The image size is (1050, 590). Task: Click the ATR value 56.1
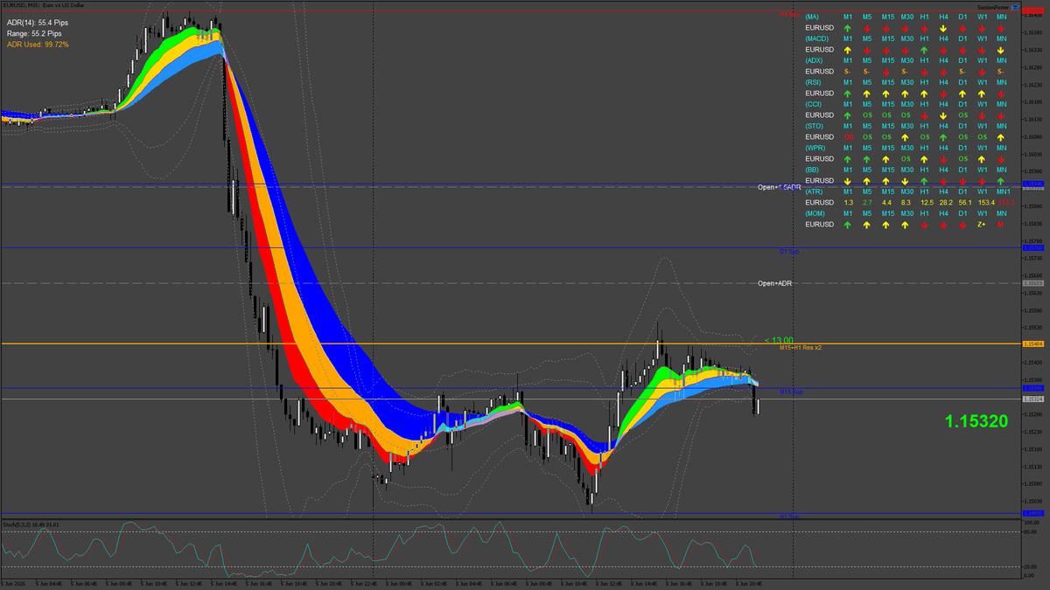click(x=964, y=203)
